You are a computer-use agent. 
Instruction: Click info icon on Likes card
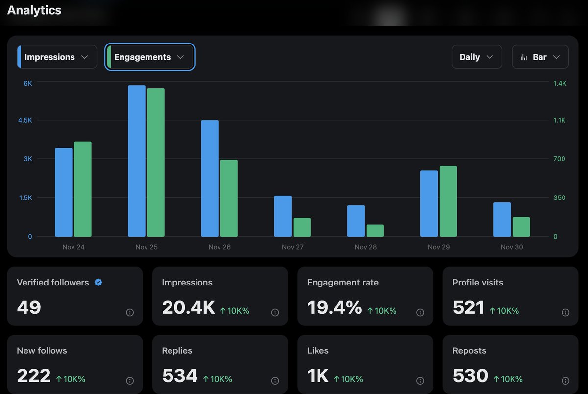pos(420,381)
